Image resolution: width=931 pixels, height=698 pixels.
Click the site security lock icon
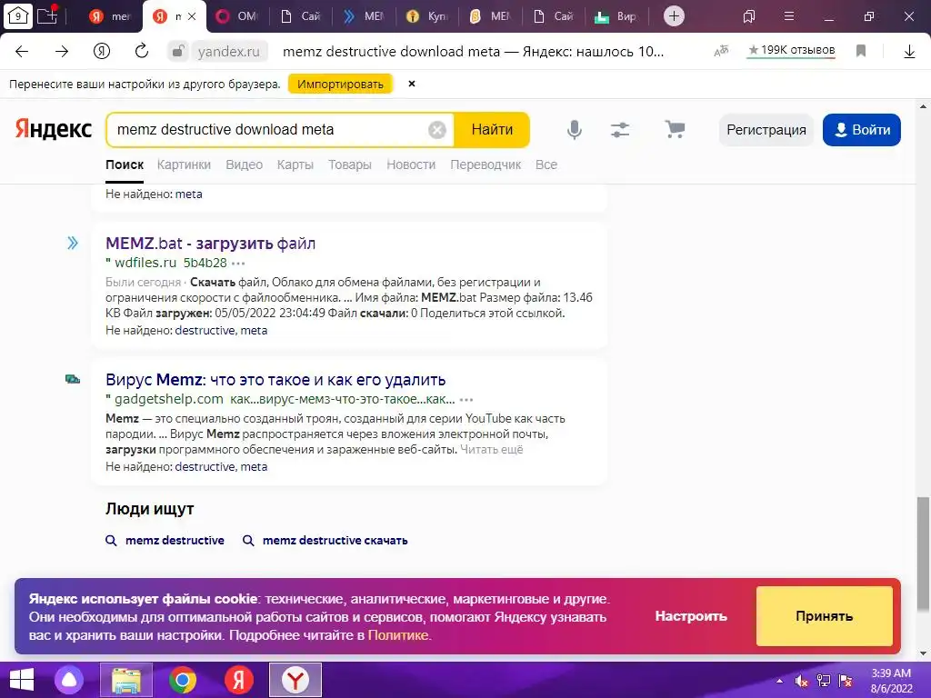tap(177, 52)
